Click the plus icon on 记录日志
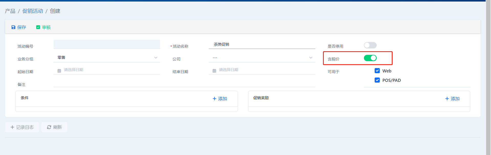The image size is (491, 155). click(x=12, y=127)
